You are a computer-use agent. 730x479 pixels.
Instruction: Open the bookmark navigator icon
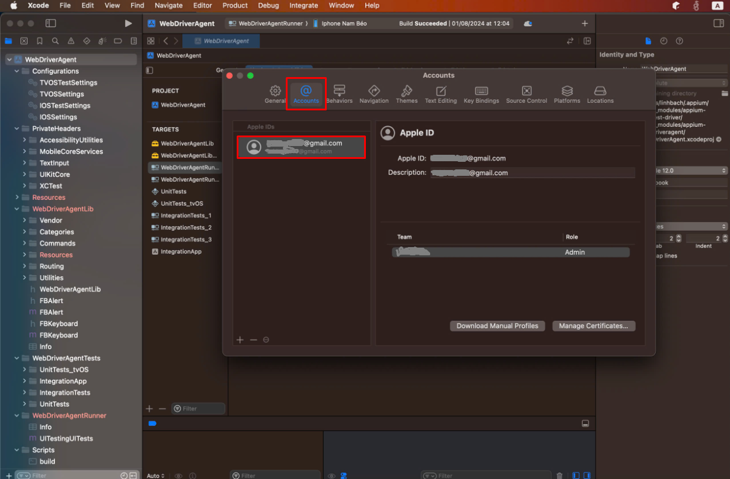pyautogui.click(x=40, y=41)
